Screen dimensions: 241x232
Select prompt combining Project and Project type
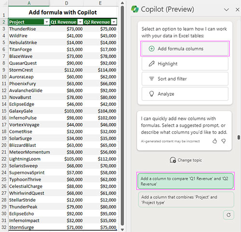click(x=186, y=200)
